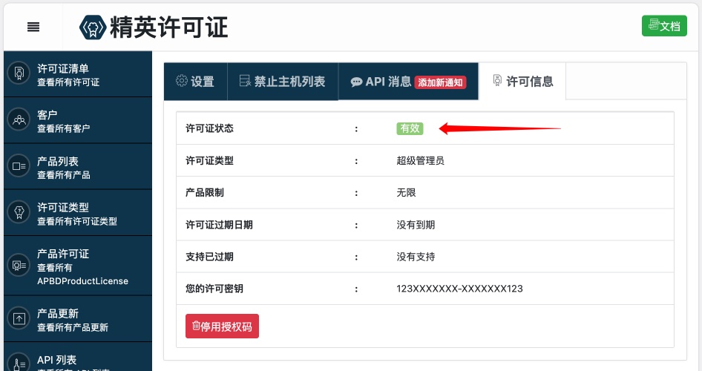Viewport: 702px width, 371px height.
Task: Click the 许可证清单 sidebar icon
Action: tap(19, 73)
